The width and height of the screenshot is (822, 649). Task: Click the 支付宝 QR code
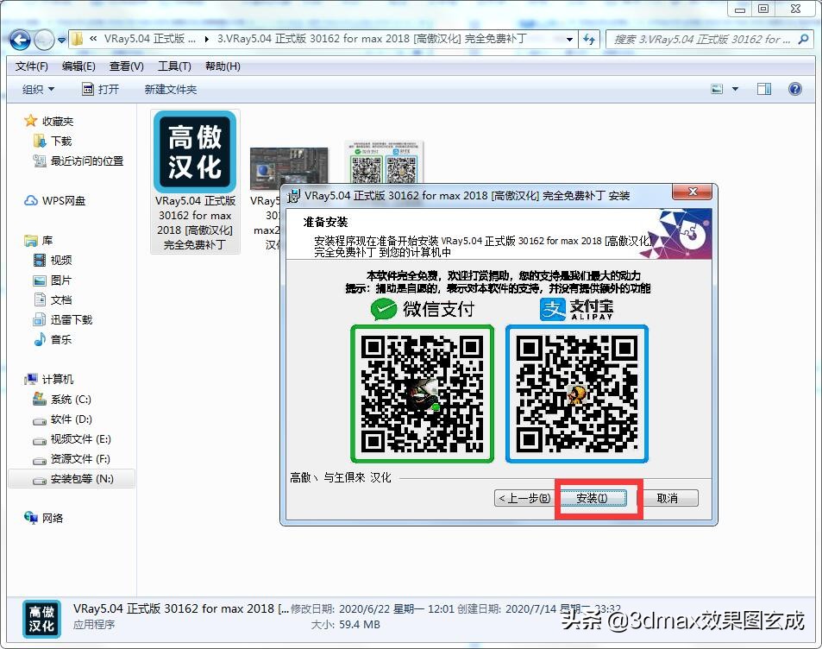[x=577, y=394]
